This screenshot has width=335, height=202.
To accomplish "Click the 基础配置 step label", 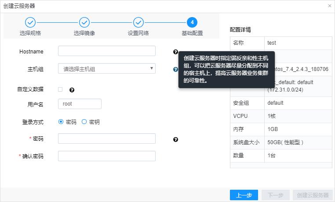I will point(192,33).
